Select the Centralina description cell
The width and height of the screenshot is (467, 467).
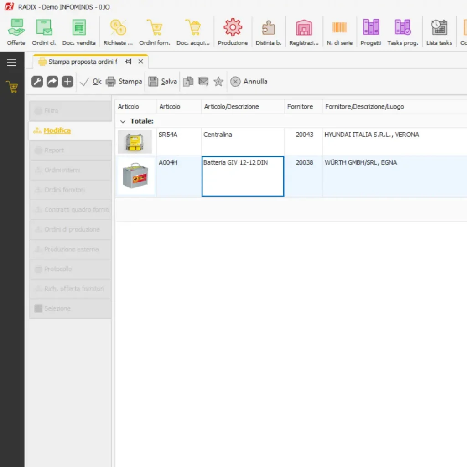point(243,142)
